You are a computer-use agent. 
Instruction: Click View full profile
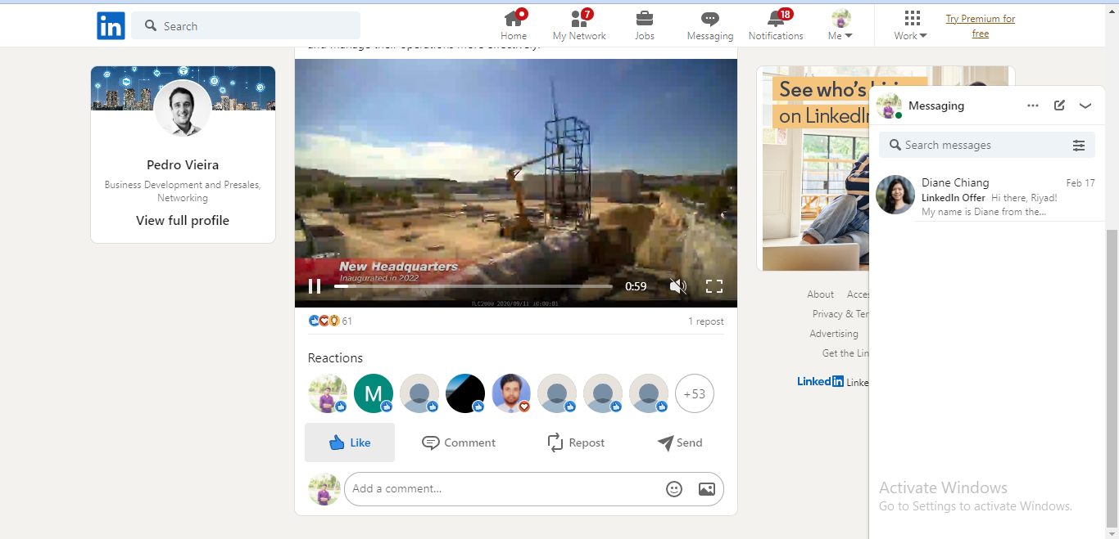[x=183, y=221]
